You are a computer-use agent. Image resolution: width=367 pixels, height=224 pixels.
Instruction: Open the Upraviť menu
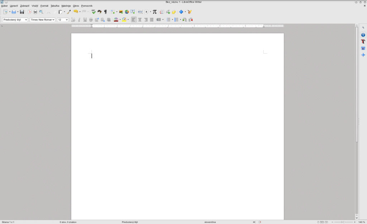pos(14,6)
